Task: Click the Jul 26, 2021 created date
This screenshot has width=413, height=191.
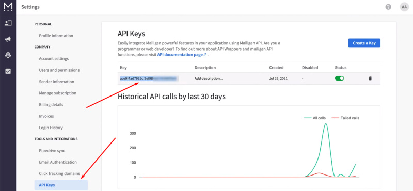Action: coord(278,78)
